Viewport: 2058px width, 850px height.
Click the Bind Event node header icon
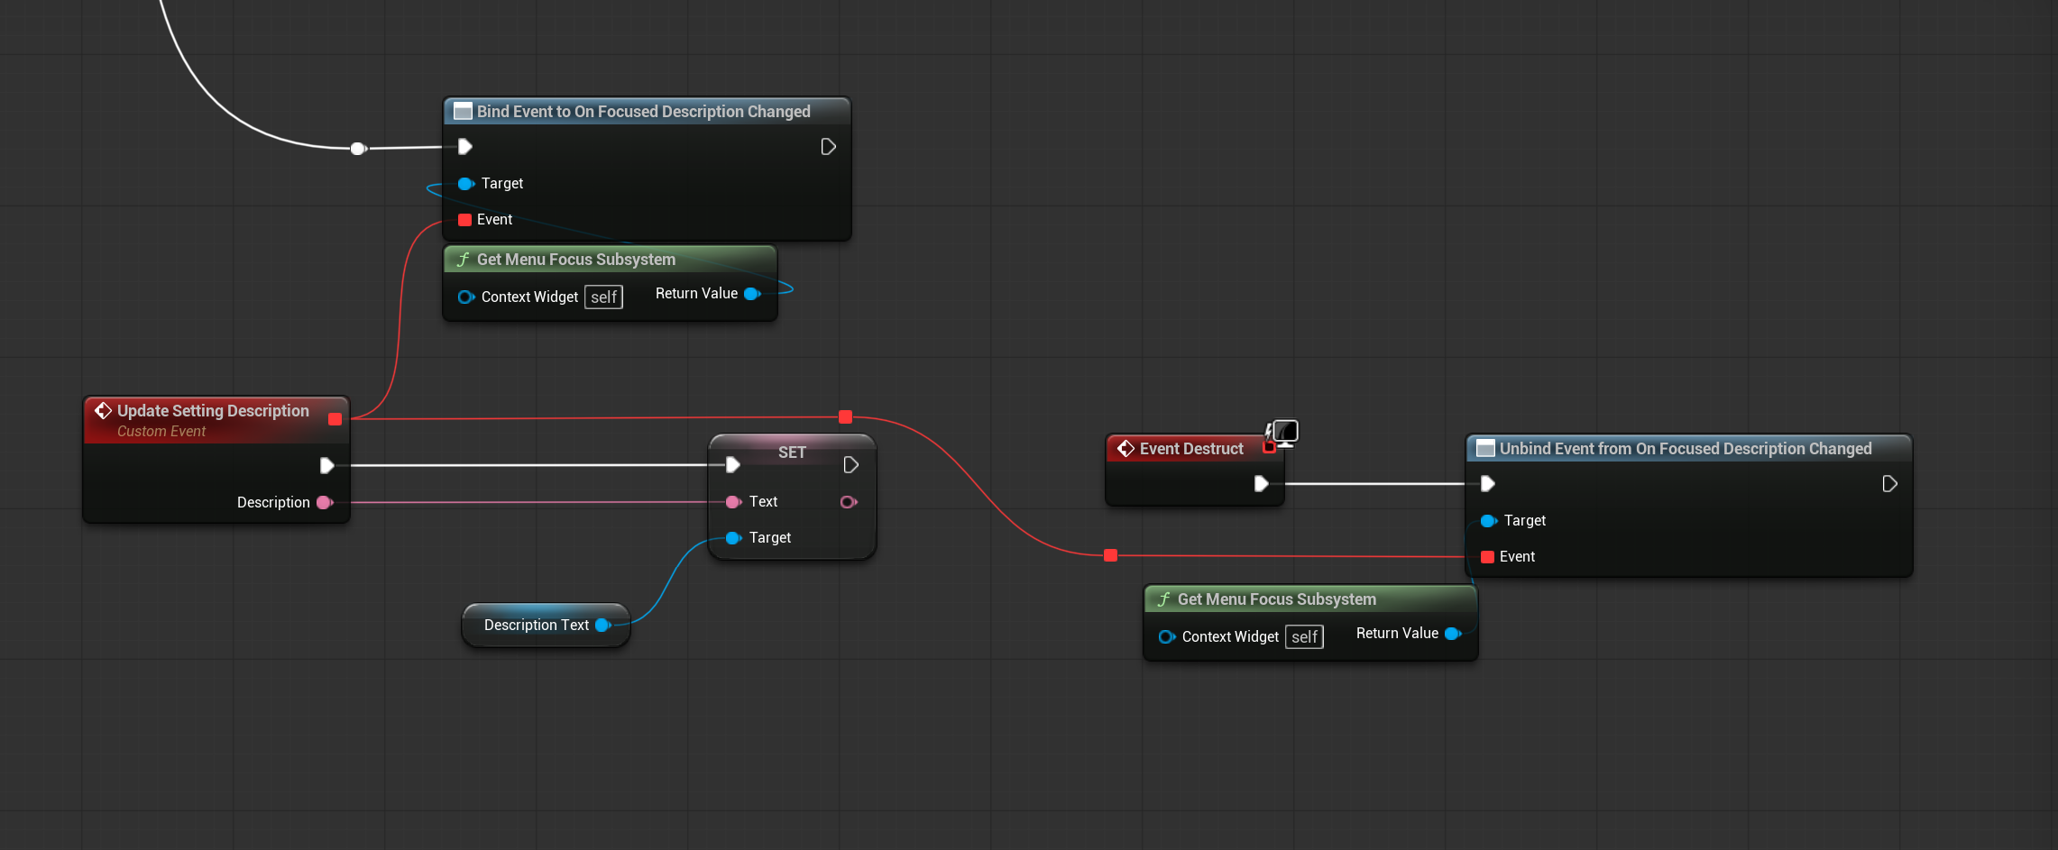463,112
